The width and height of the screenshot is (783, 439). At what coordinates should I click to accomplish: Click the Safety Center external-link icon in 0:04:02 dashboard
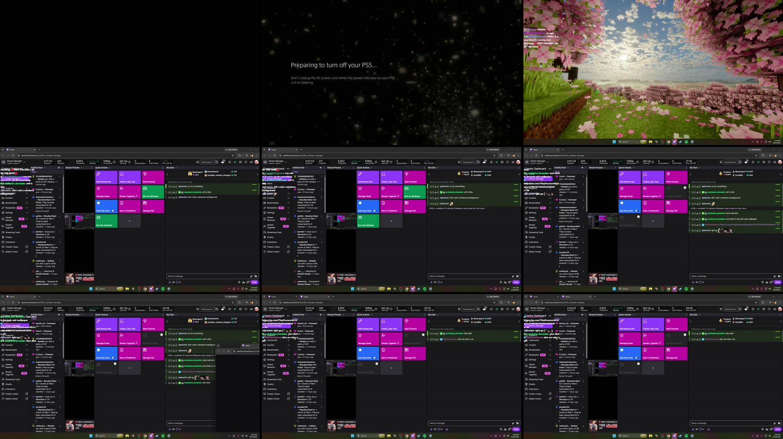[x=550, y=399]
